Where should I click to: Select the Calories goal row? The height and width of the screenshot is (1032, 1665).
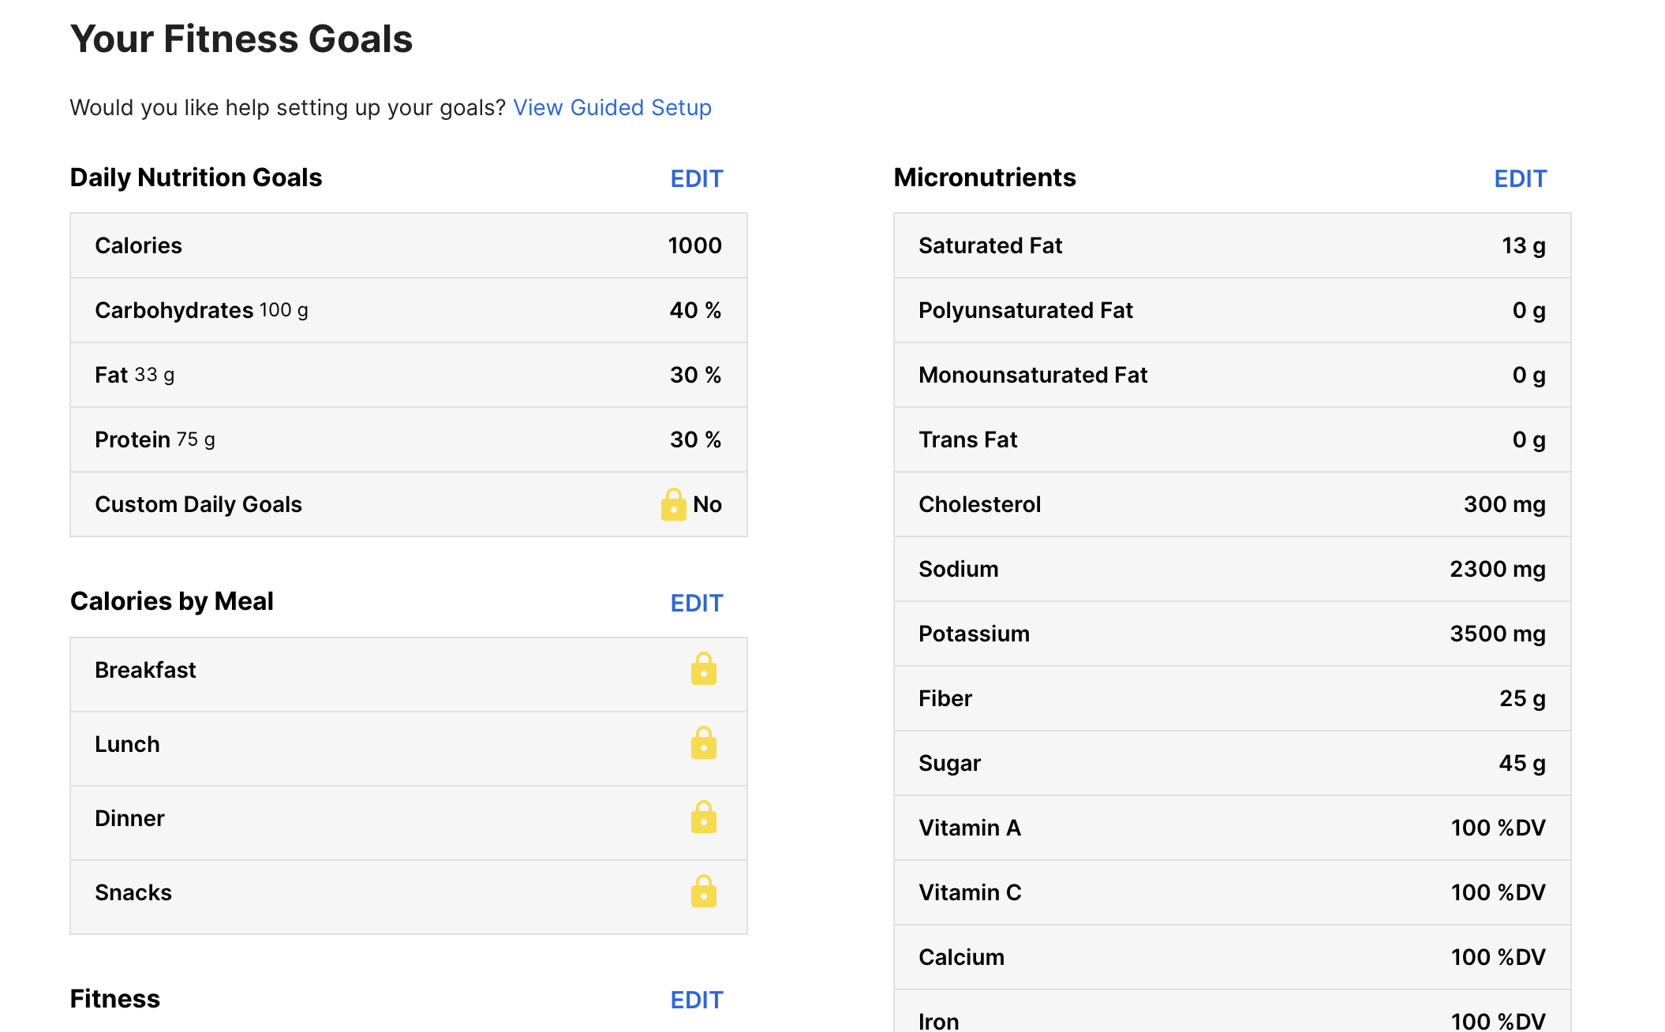[x=409, y=245]
